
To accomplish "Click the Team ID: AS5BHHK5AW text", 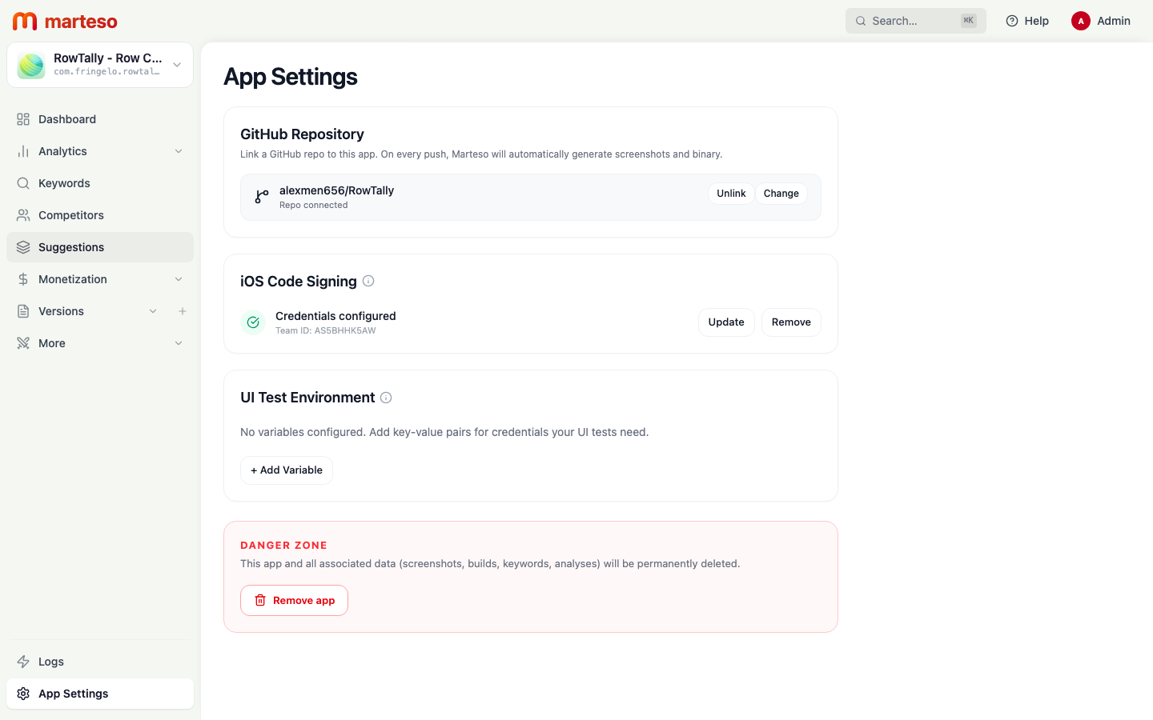I will pos(326,330).
